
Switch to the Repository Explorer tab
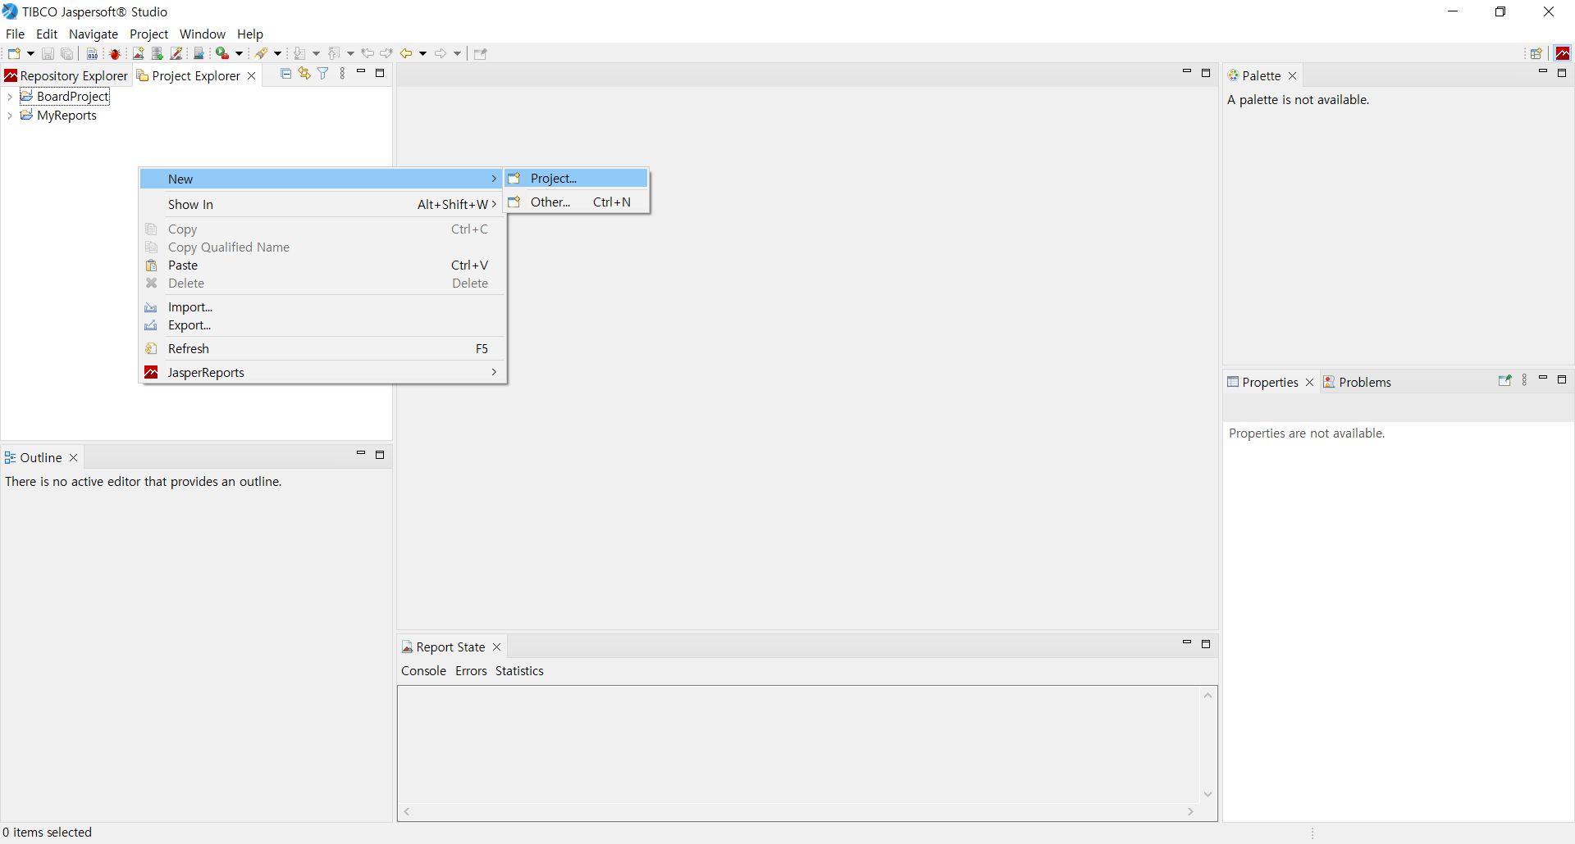pyautogui.click(x=66, y=75)
